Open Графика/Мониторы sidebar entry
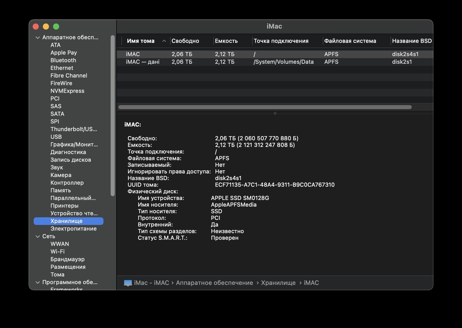Image resolution: width=462 pixels, height=328 pixels. tap(74, 145)
